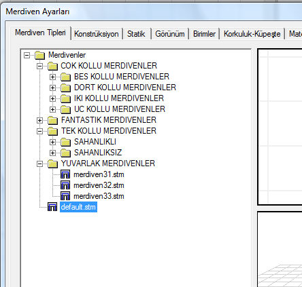Collapse the YUVARLAK MERDIVENLER node
This screenshot has height=287, width=302.
point(39,164)
